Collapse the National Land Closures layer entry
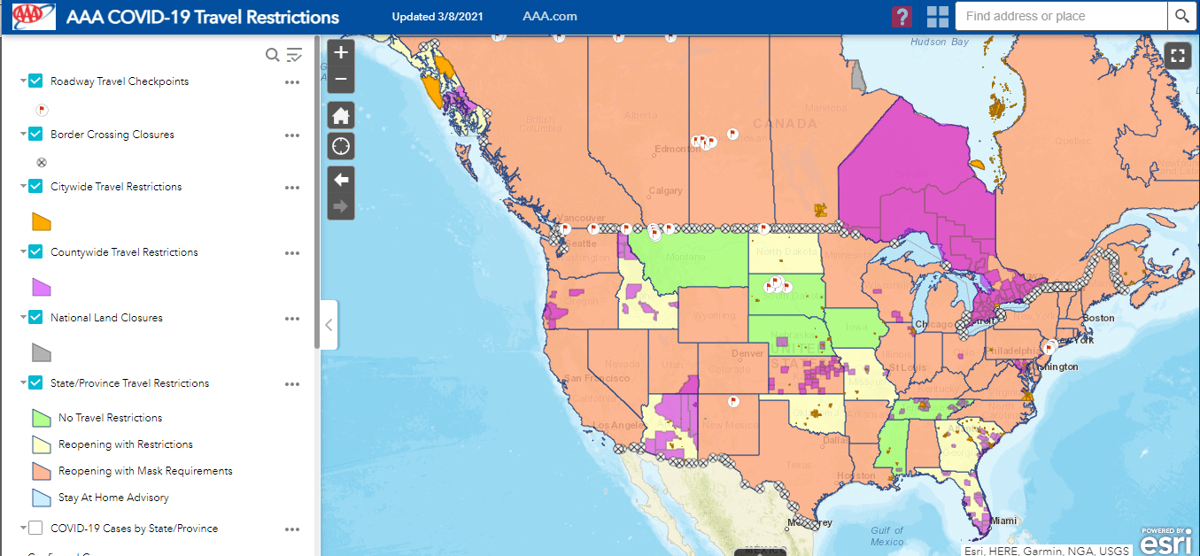 (21, 317)
